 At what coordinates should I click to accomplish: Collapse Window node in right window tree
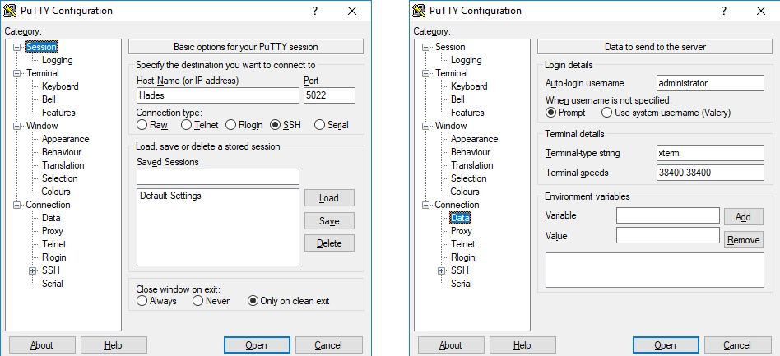click(x=427, y=126)
